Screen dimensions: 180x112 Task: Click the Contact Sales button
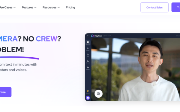154,7
